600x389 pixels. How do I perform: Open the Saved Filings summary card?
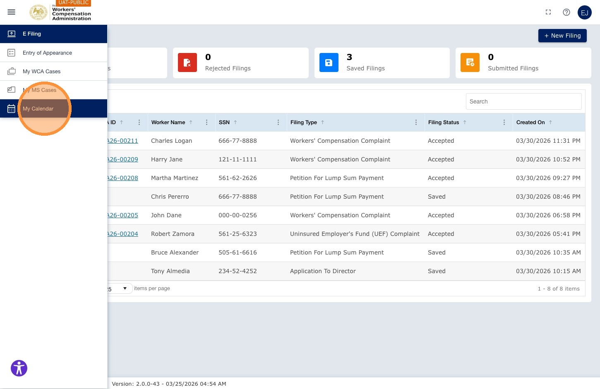coord(382,63)
